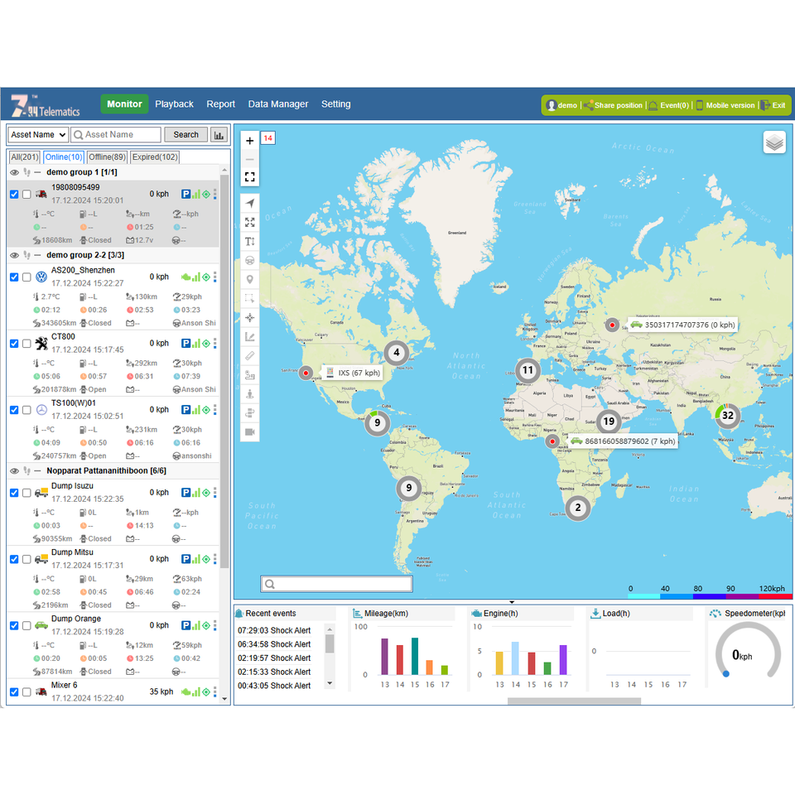Open the Asset Name search-type dropdown
The image size is (795, 795).
(39, 135)
